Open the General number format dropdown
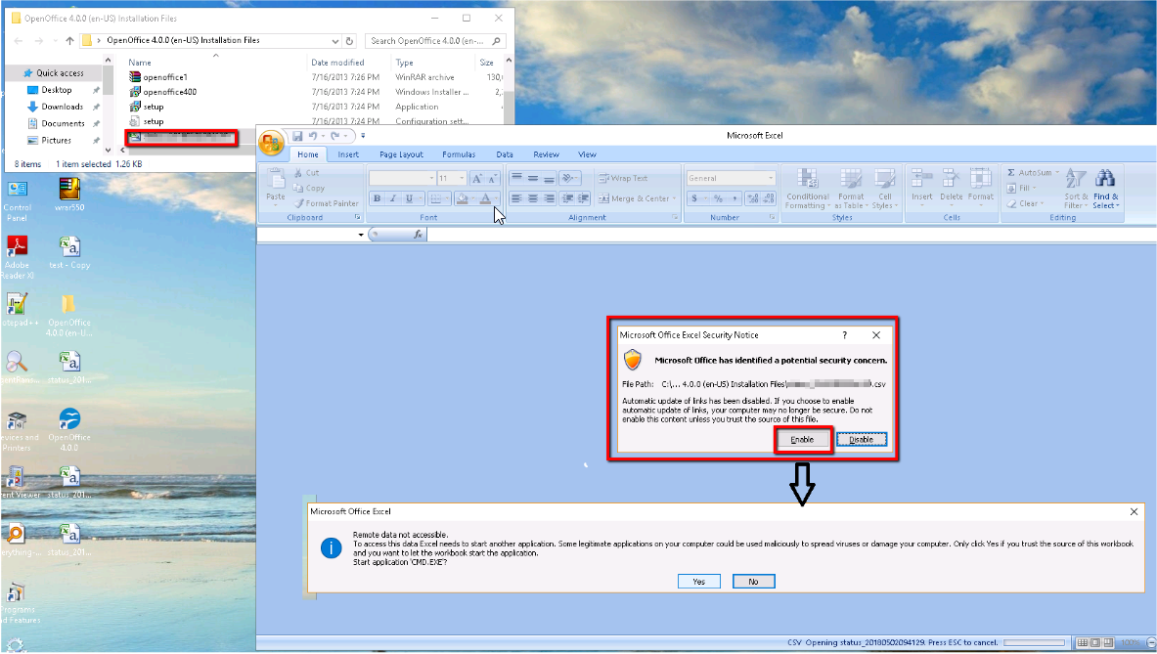This screenshot has width=1157, height=654. click(771, 179)
